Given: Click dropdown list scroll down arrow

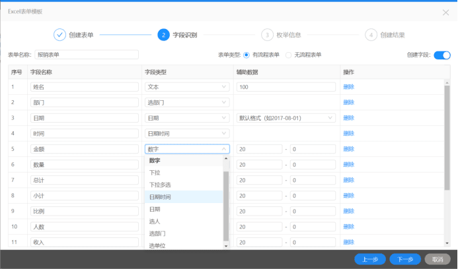Looking at the screenshot, I should point(226,247).
